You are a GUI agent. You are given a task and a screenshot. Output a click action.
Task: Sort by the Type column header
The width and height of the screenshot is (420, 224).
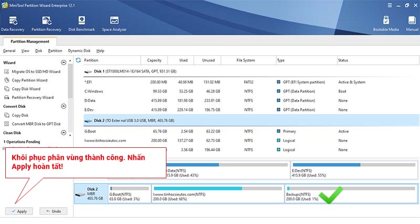(x=307, y=60)
